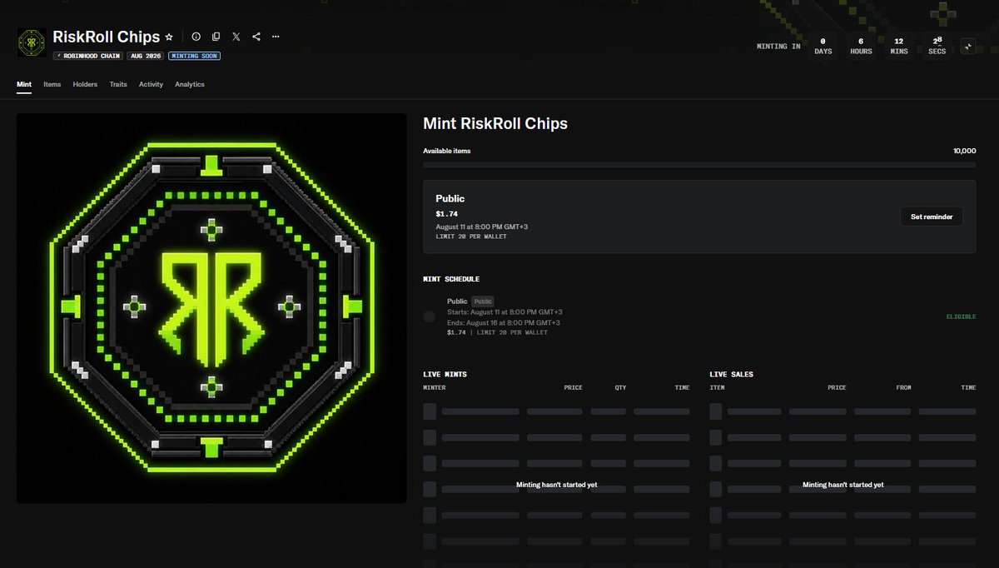999x568 pixels.
Task: Open the Activity tab
Action: coord(151,84)
